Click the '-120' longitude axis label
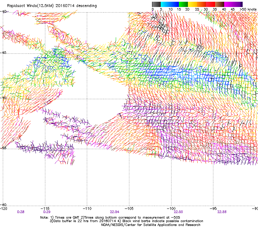Screen dimensions: 258x227 (3, 208)
